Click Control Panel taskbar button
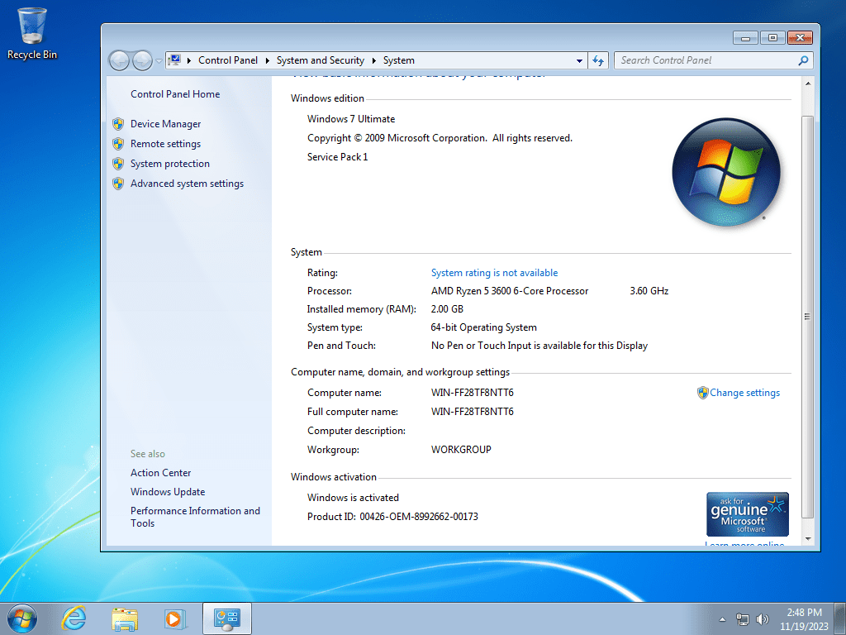846x635 pixels. click(227, 618)
